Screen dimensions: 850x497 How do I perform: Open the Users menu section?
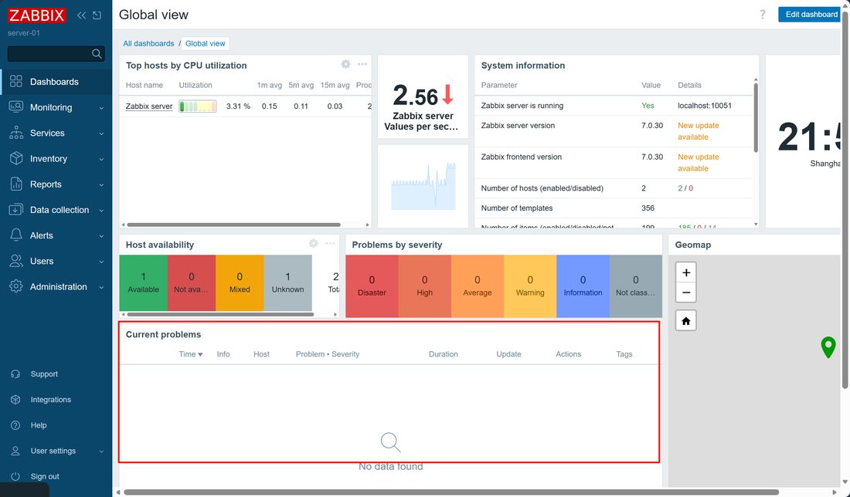[x=56, y=261]
